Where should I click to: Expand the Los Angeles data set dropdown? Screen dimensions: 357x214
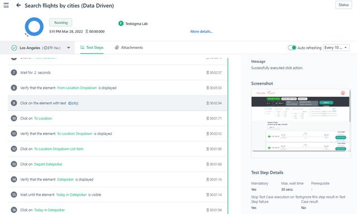point(69,48)
